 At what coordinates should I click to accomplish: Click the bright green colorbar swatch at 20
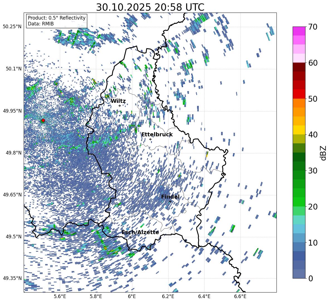point(299,202)
